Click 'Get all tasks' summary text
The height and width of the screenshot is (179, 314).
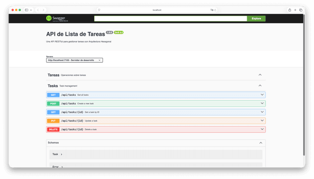pos(83,95)
